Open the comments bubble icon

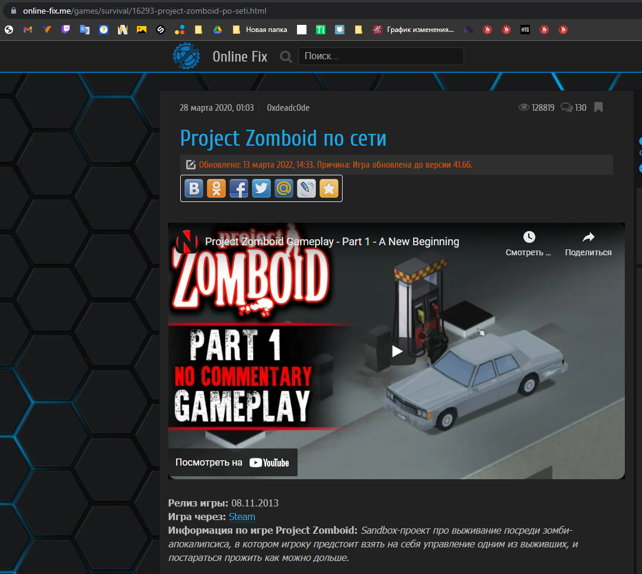566,107
